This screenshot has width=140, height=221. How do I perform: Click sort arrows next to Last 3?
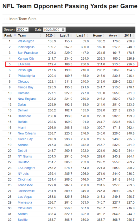point(71,35)
